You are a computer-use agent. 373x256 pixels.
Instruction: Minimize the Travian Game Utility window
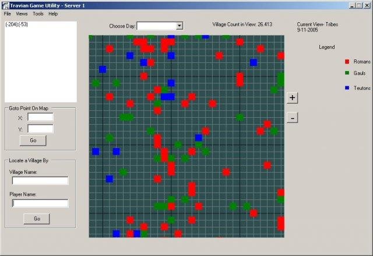pyautogui.click(x=352, y=5)
